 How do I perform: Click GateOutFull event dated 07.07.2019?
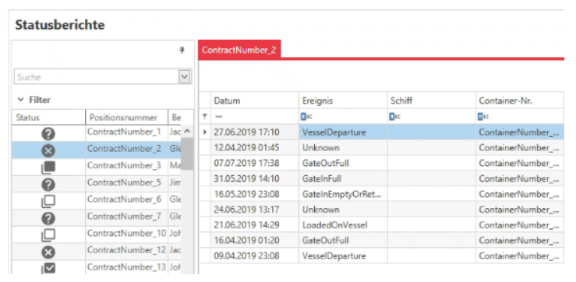pos(343,163)
